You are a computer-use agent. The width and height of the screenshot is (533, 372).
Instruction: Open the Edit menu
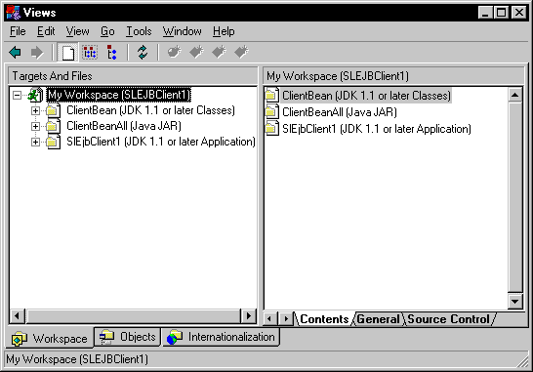point(46,31)
